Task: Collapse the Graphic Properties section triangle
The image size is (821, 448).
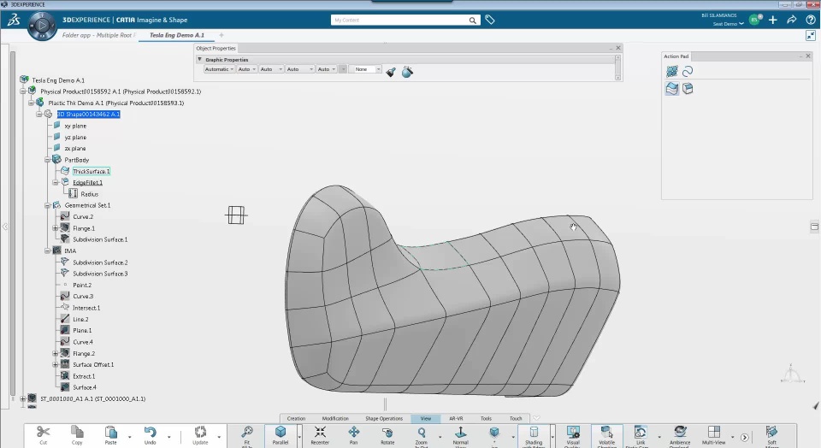Action: [199, 60]
